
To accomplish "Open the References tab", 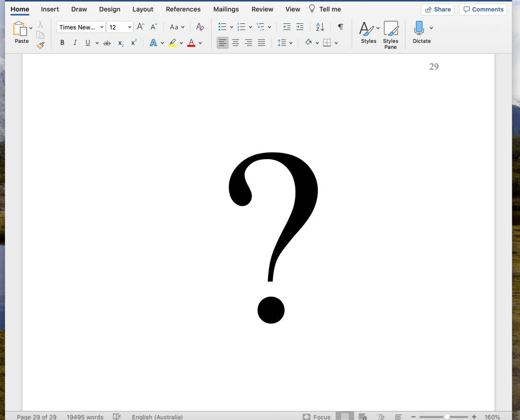I will (x=183, y=9).
